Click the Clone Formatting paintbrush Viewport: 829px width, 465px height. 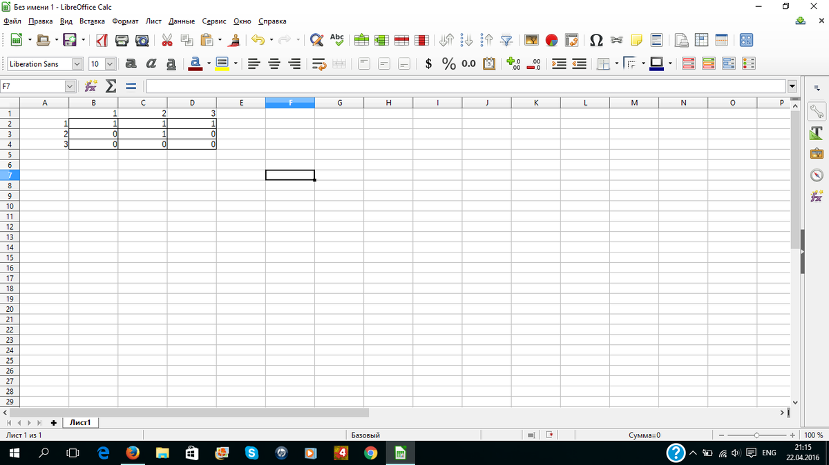(x=236, y=40)
